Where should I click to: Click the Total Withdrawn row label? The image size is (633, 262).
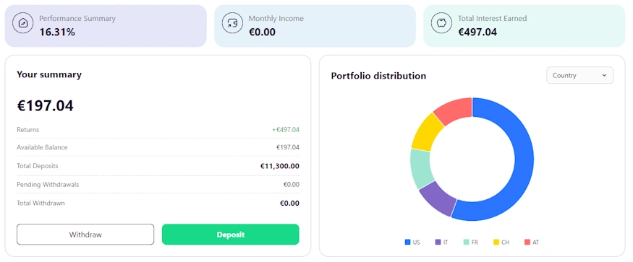[x=41, y=203]
